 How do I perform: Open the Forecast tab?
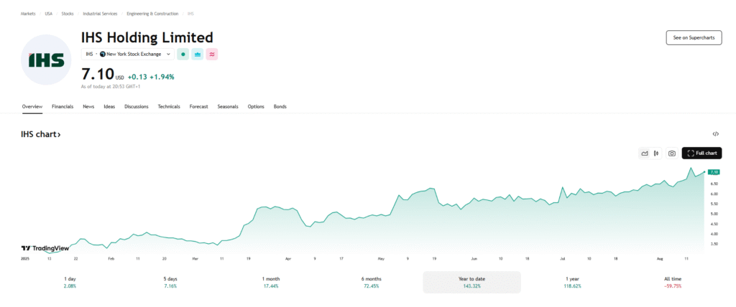pyautogui.click(x=198, y=106)
